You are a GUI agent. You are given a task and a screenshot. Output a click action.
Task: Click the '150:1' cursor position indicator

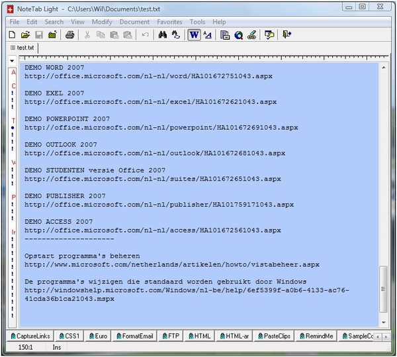(25, 347)
